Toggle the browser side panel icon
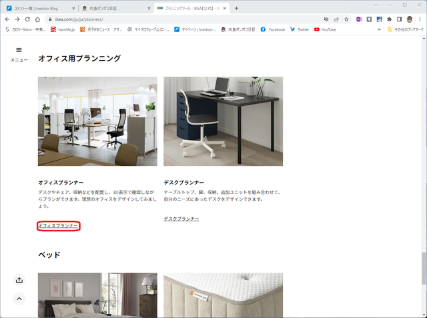Screen dimensions: 427x318 [399, 19]
